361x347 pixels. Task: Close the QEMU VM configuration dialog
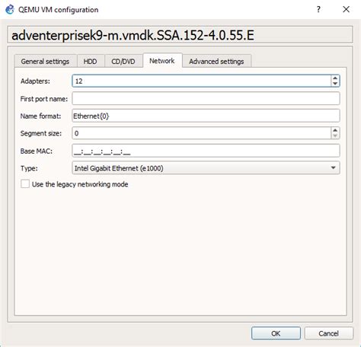[346, 9]
